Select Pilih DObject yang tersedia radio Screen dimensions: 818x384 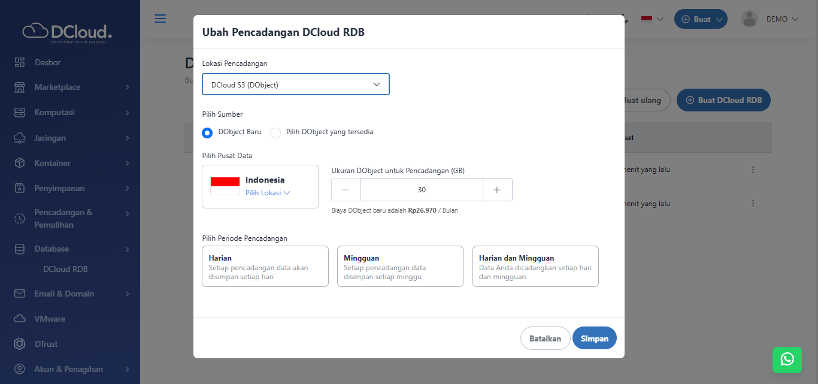275,132
